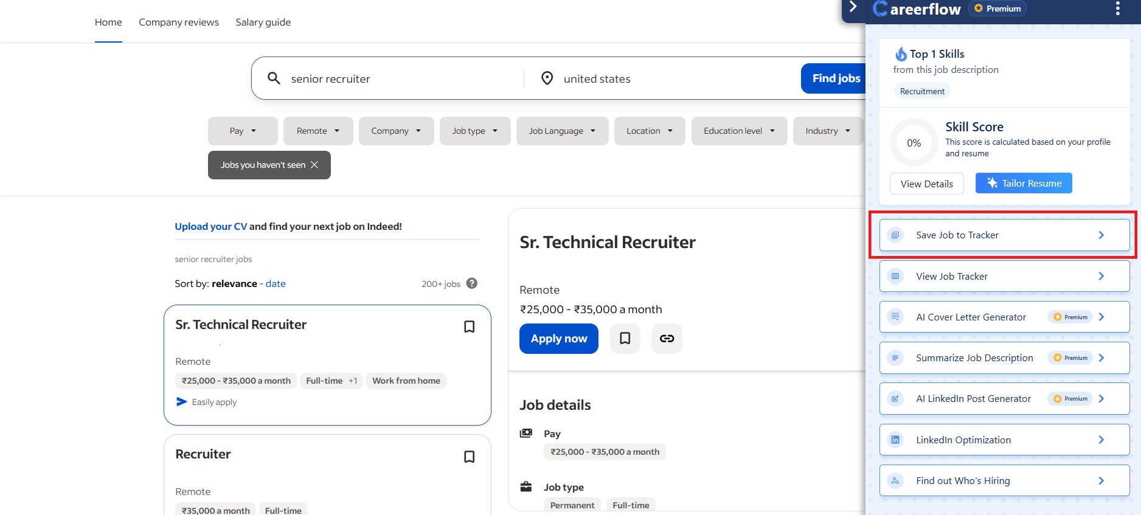Click the Permanent job type tag
The width and height of the screenshot is (1141, 515).
point(572,505)
